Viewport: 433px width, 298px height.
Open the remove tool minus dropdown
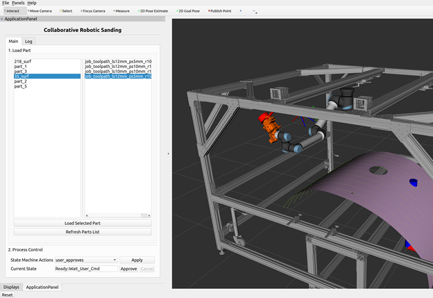(255, 12)
